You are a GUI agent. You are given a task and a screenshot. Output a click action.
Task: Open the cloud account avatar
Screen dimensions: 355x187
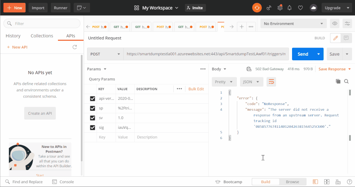313,8
